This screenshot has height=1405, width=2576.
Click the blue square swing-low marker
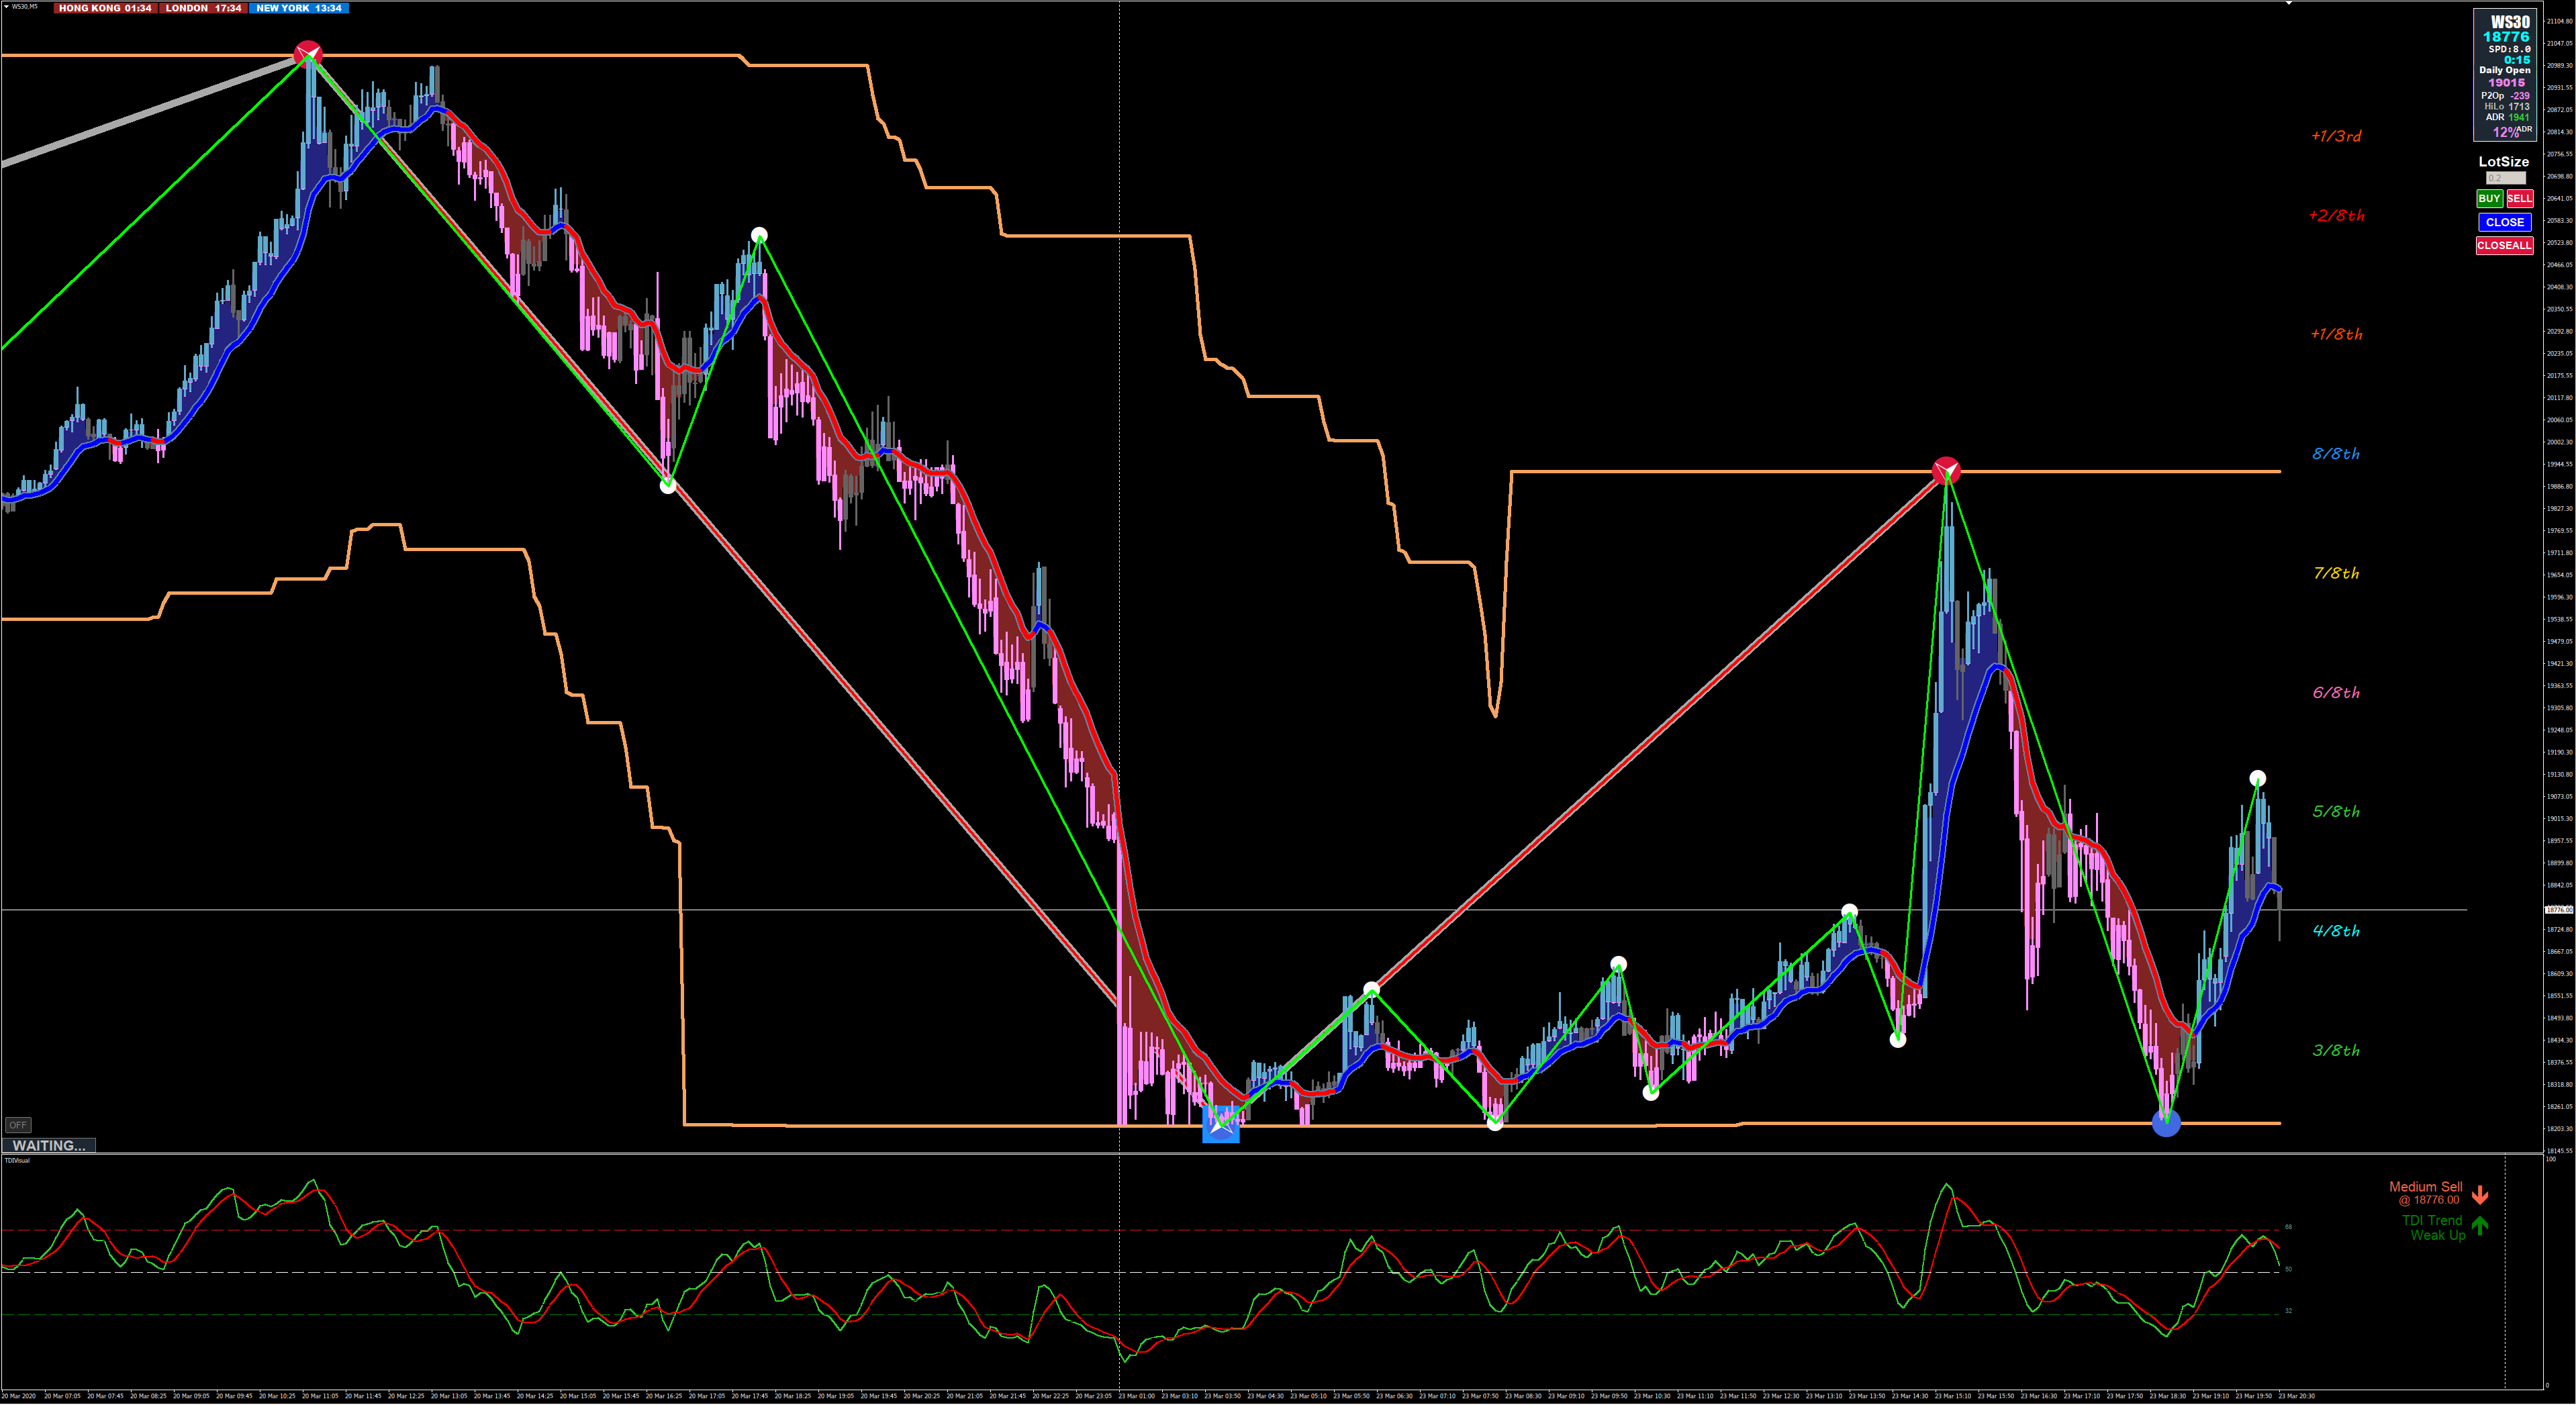[1220, 1126]
